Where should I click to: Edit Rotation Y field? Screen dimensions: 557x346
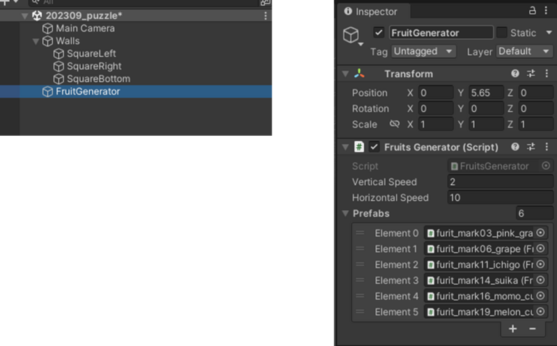click(486, 109)
